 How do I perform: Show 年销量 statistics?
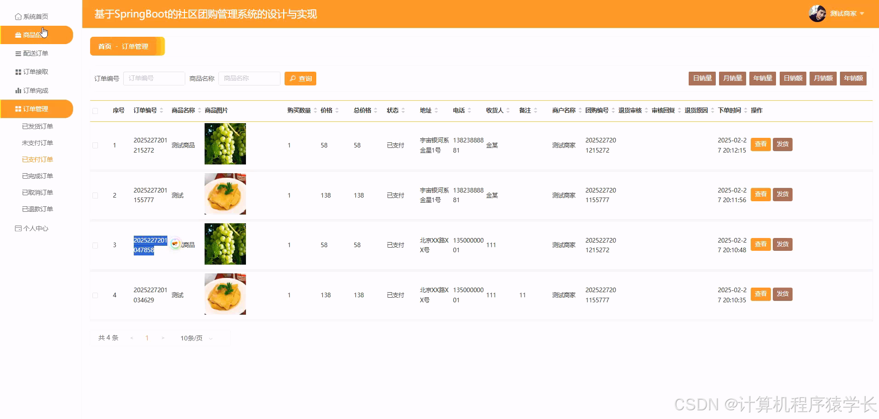762,78
